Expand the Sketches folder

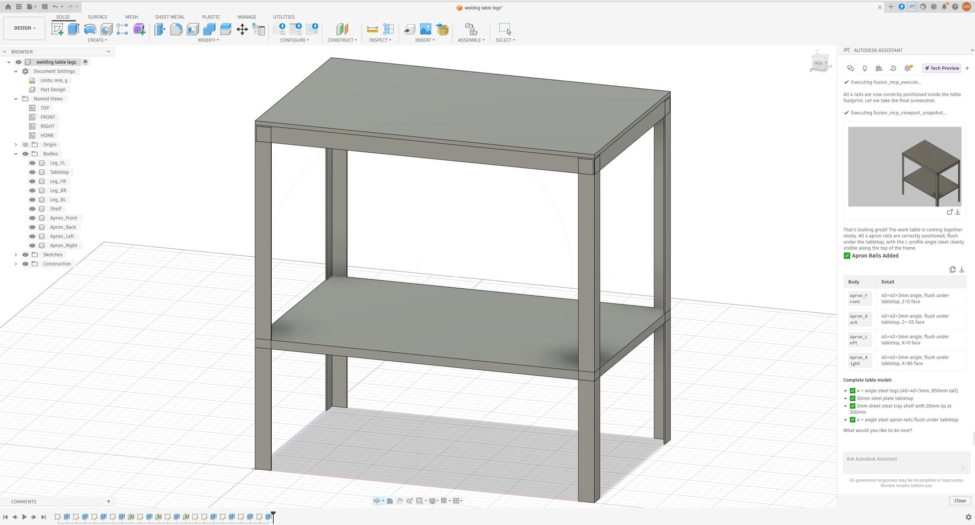coord(16,255)
